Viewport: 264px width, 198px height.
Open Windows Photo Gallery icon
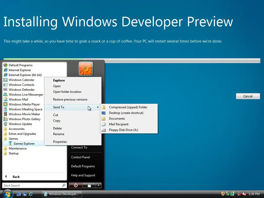pyautogui.click(x=6, y=119)
